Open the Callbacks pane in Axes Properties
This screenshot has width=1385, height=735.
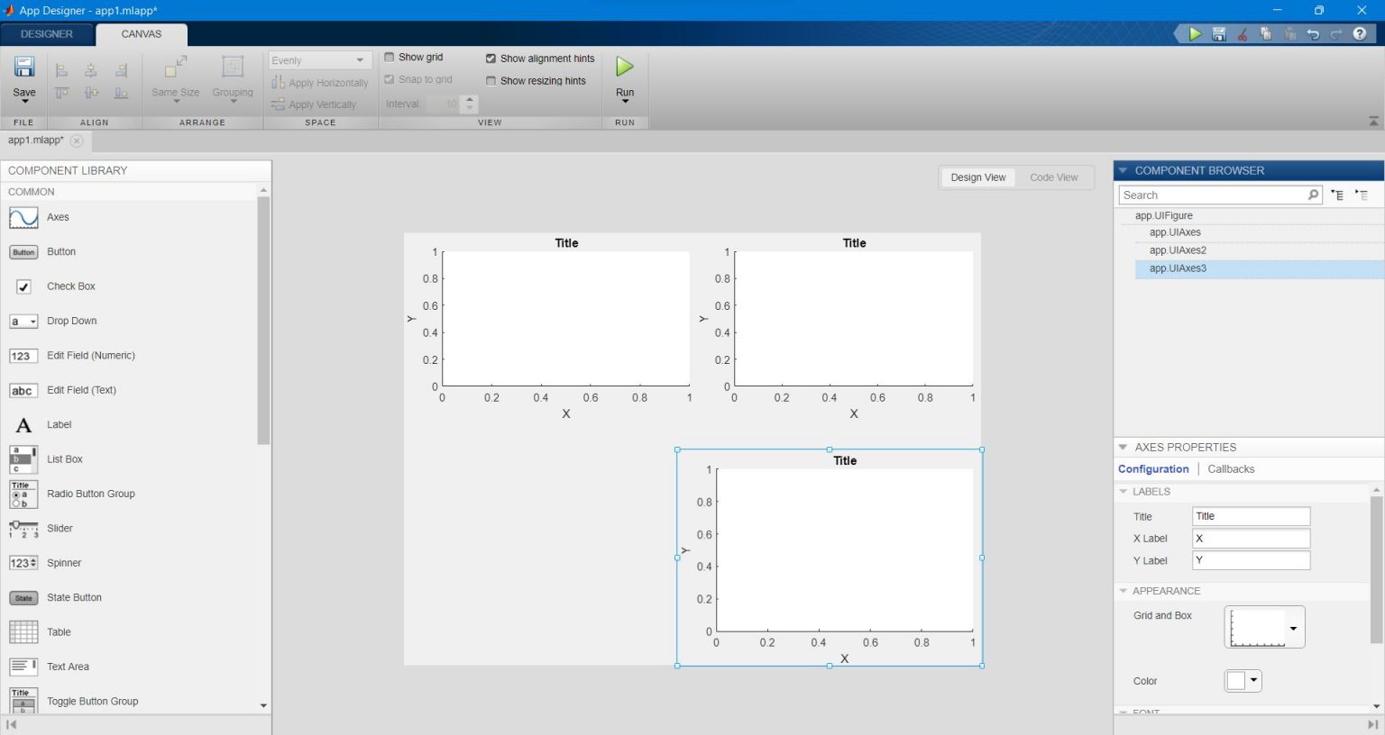pyautogui.click(x=1231, y=468)
